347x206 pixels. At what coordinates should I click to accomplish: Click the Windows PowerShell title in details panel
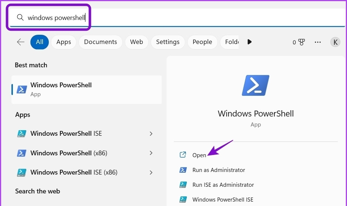[256, 114]
